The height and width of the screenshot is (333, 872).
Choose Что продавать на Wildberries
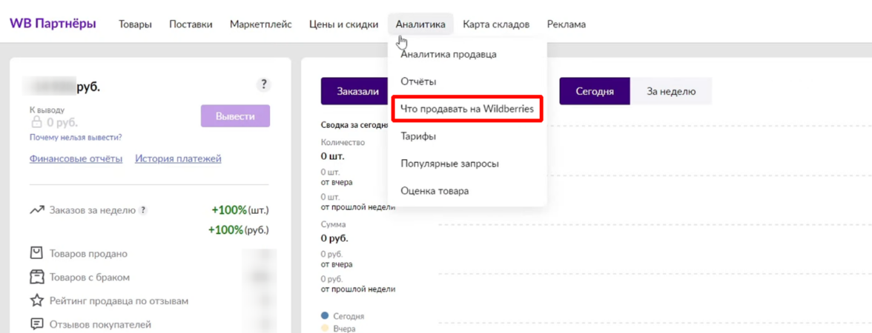(467, 109)
